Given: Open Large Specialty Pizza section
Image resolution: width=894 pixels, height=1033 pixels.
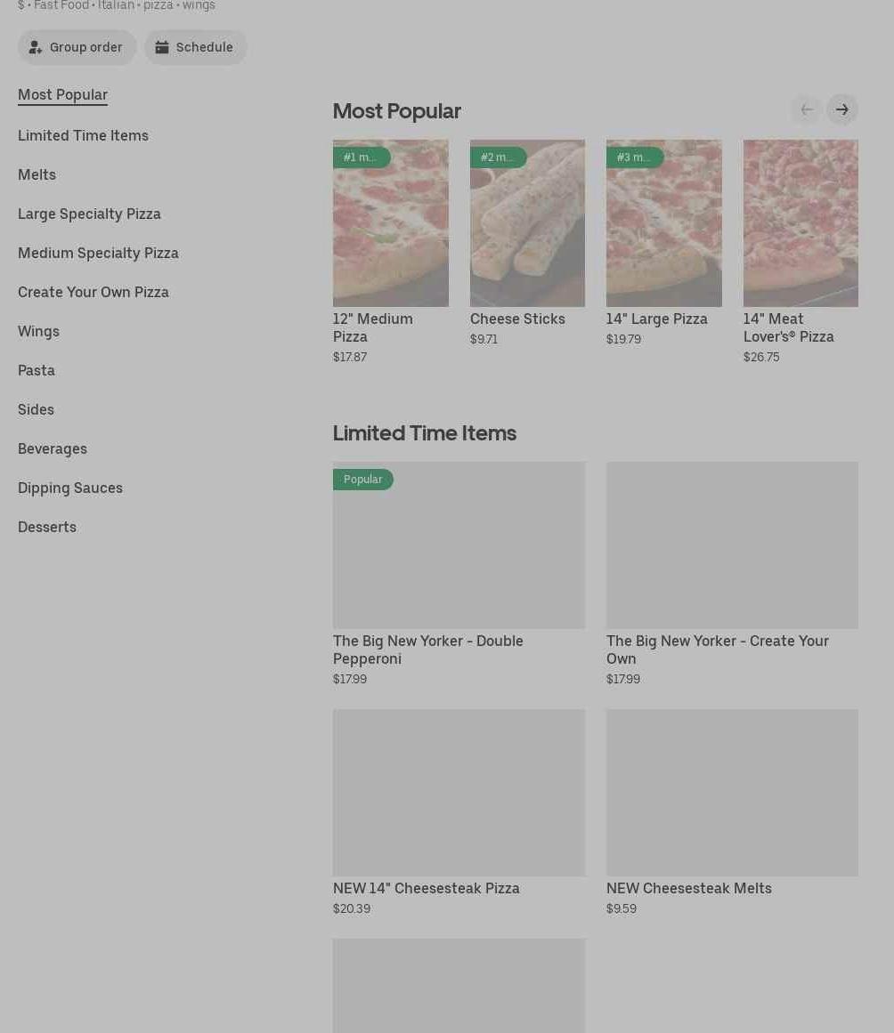Looking at the screenshot, I should pyautogui.click(x=89, y=214).
